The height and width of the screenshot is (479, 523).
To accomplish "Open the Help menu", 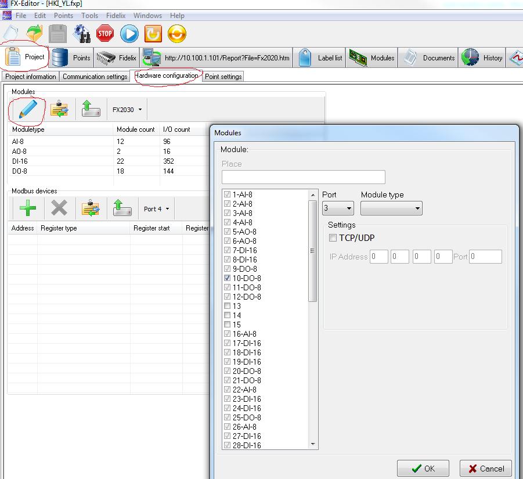I will click(177, 15).
